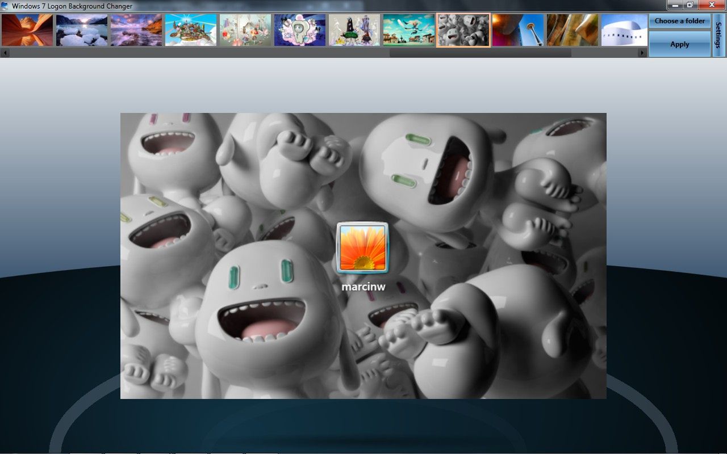Choose the Space Needle tower thumbnail

click(x=518, y=30)
